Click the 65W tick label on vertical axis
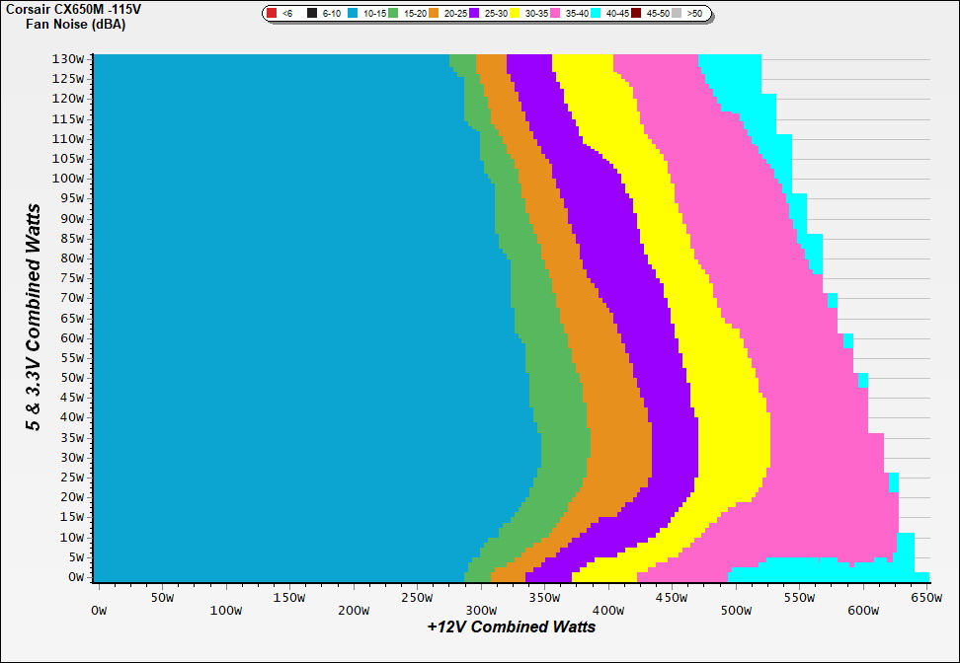 (71, 318)
